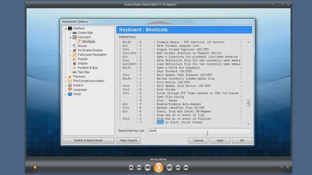Select the Task Bar icon
The width and height of the screenshot is (312, 175).
pyautogui.click(x=75, y=72)
